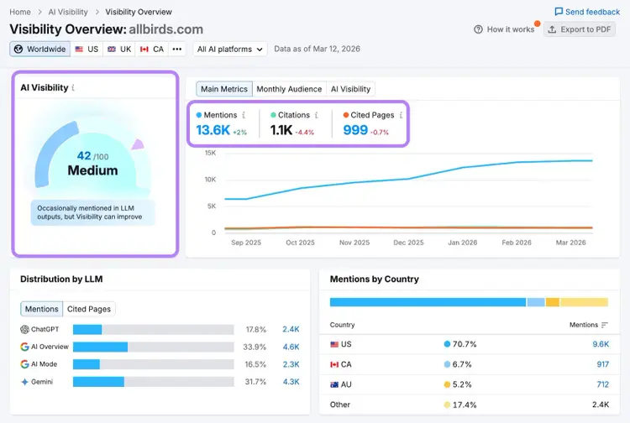Switch to the Main Metrics tab
This screenshot has width=630, height=423.
pos(224,89)
